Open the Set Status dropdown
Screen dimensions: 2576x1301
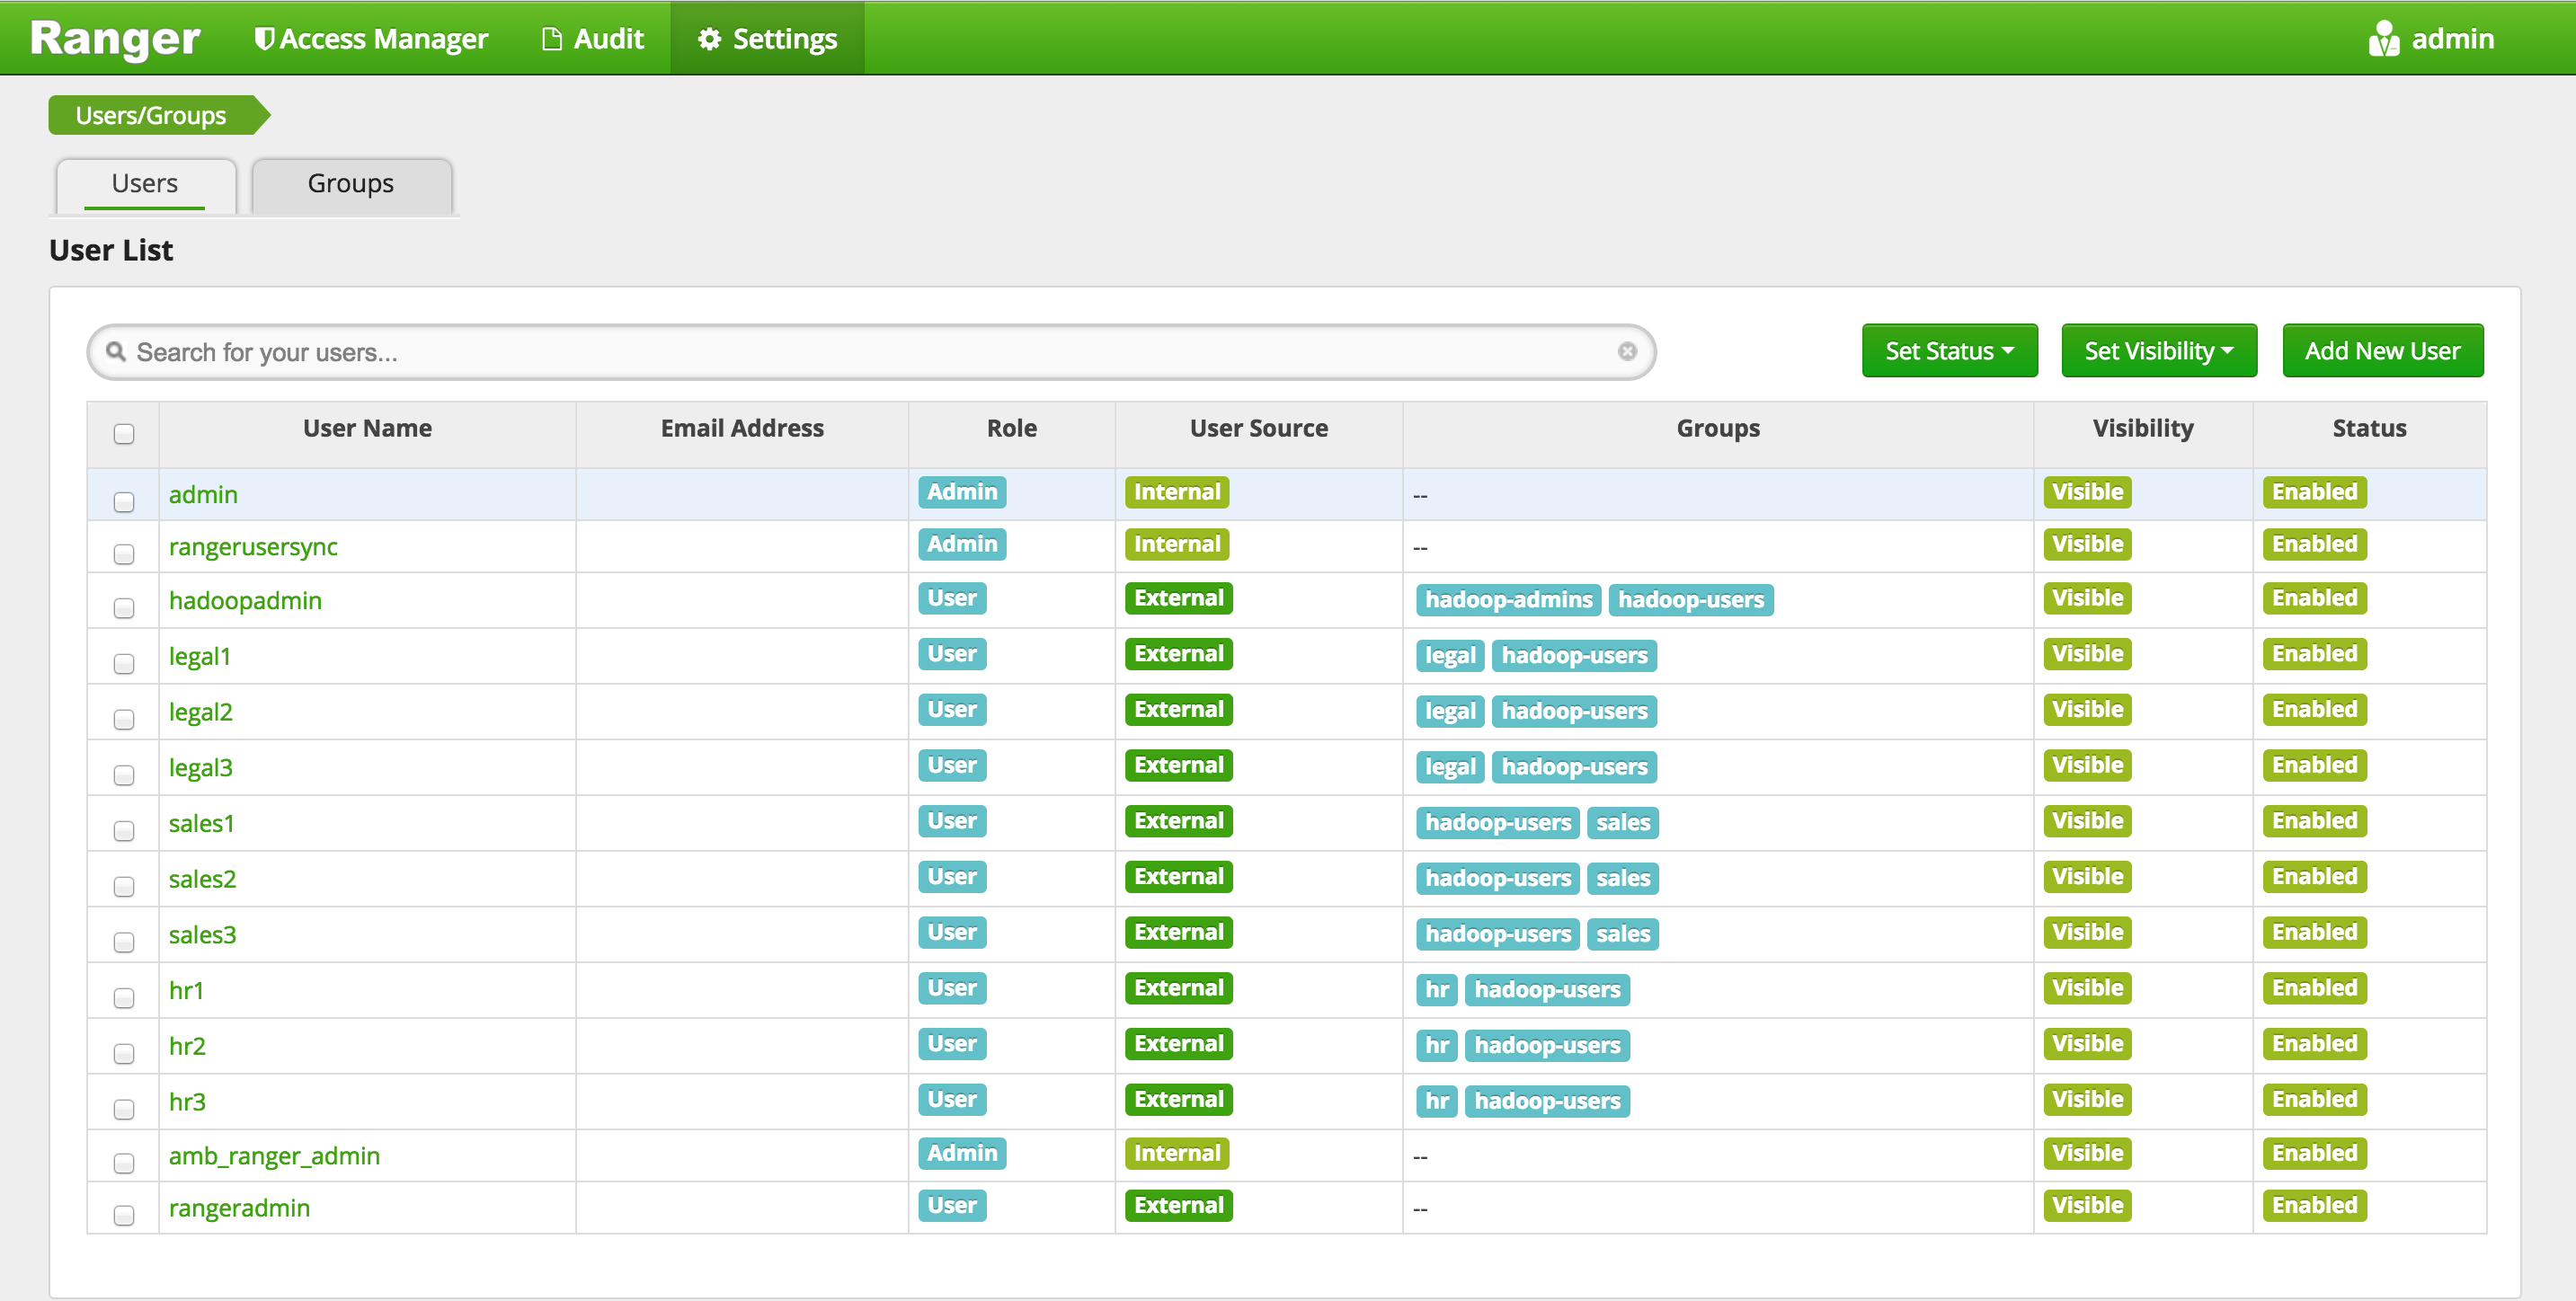pos(1948,351)
